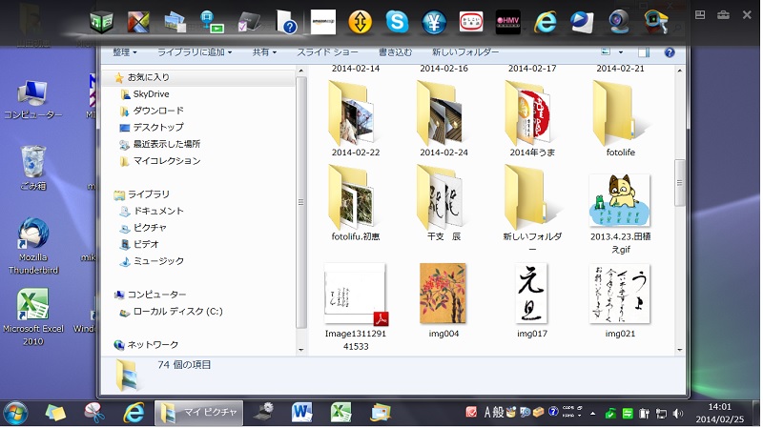Screen dimensions: 763x428
Task: Select ダウンロード in navigation pane
Action: click(158, 111)
